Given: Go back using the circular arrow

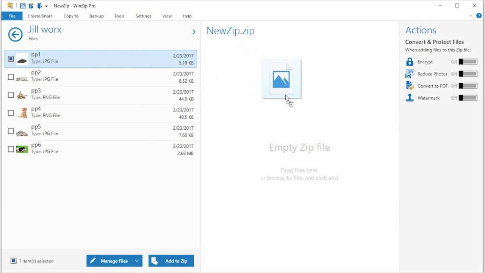Looking at the screenshot, I should coord(16,35).
